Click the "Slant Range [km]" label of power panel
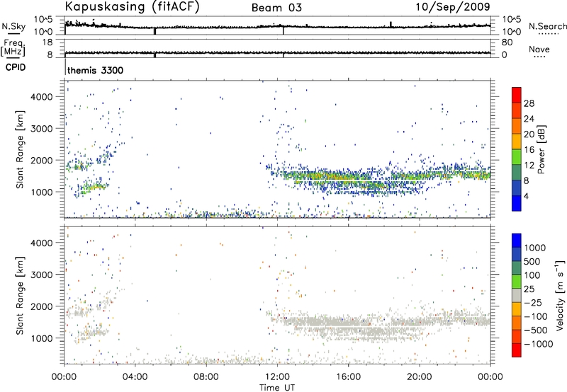 point(20,149)
